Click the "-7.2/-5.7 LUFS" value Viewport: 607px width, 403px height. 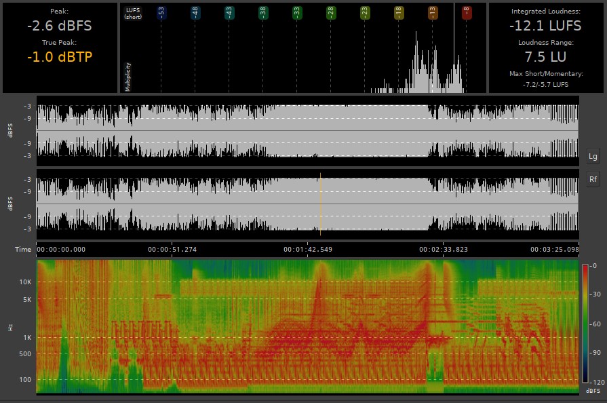click(545, 84)
